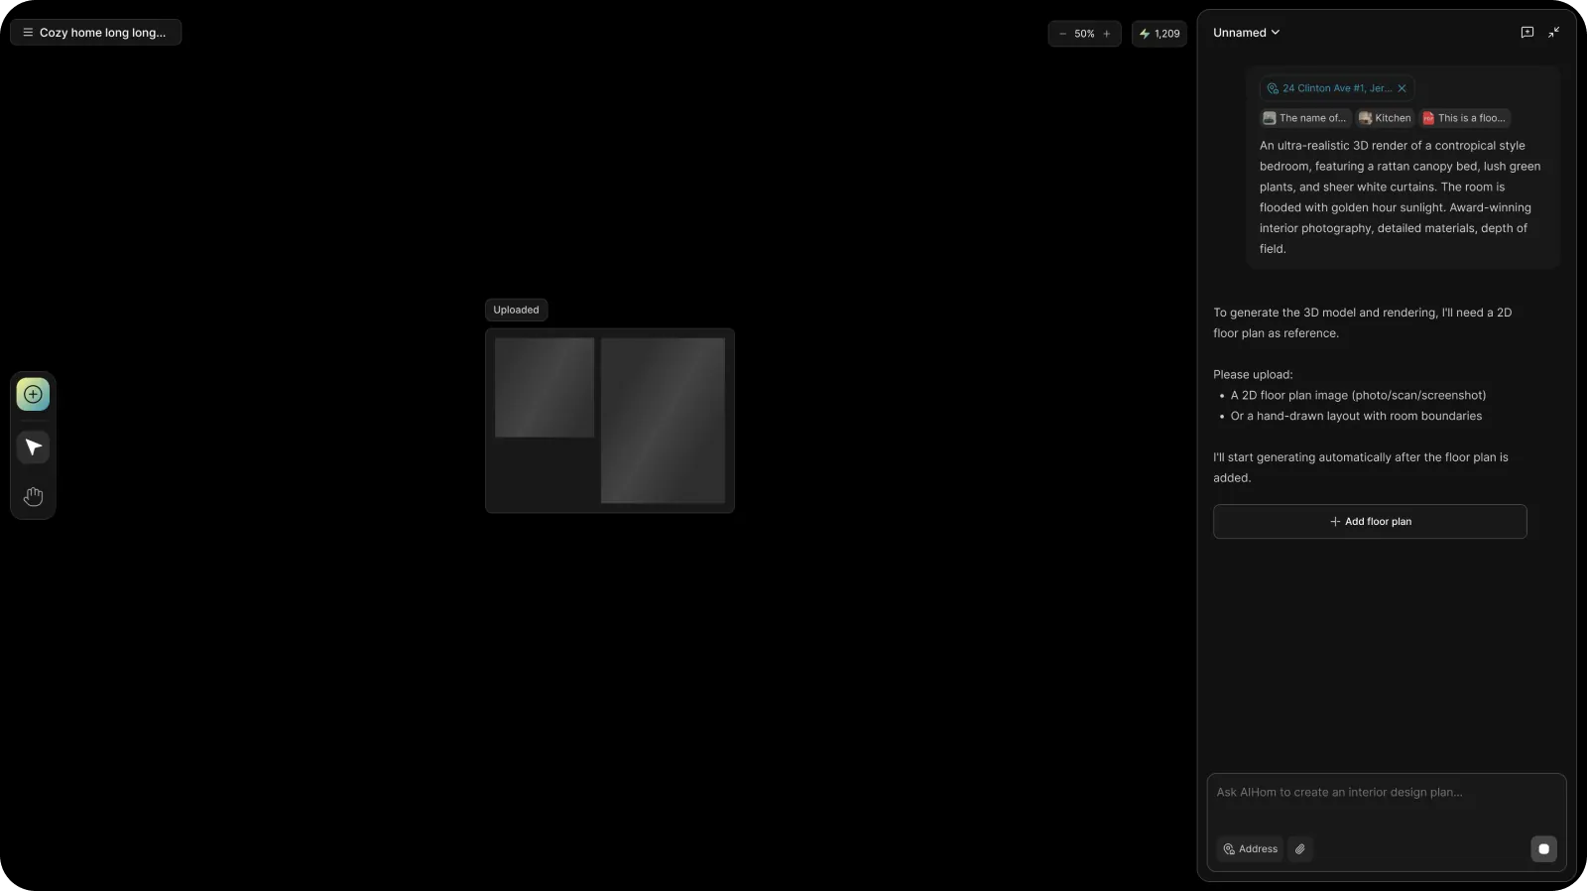1587x891 pixels.
Task: Click the green add (plus) tool
Action: [x=33, y=395]
